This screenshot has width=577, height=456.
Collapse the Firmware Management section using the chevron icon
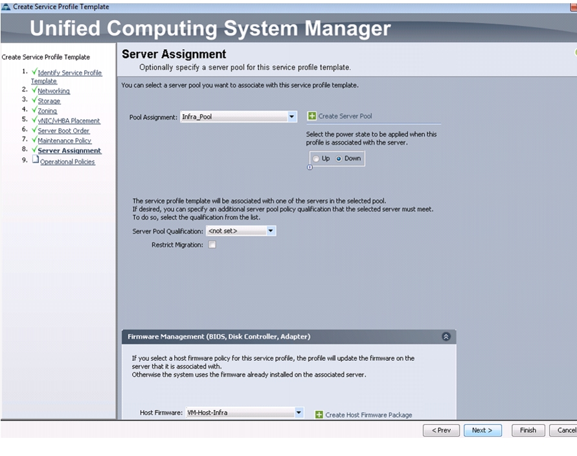446,336
